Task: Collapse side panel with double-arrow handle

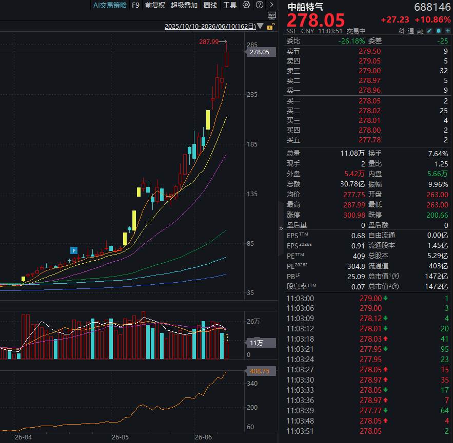Action: pos(281,228)
